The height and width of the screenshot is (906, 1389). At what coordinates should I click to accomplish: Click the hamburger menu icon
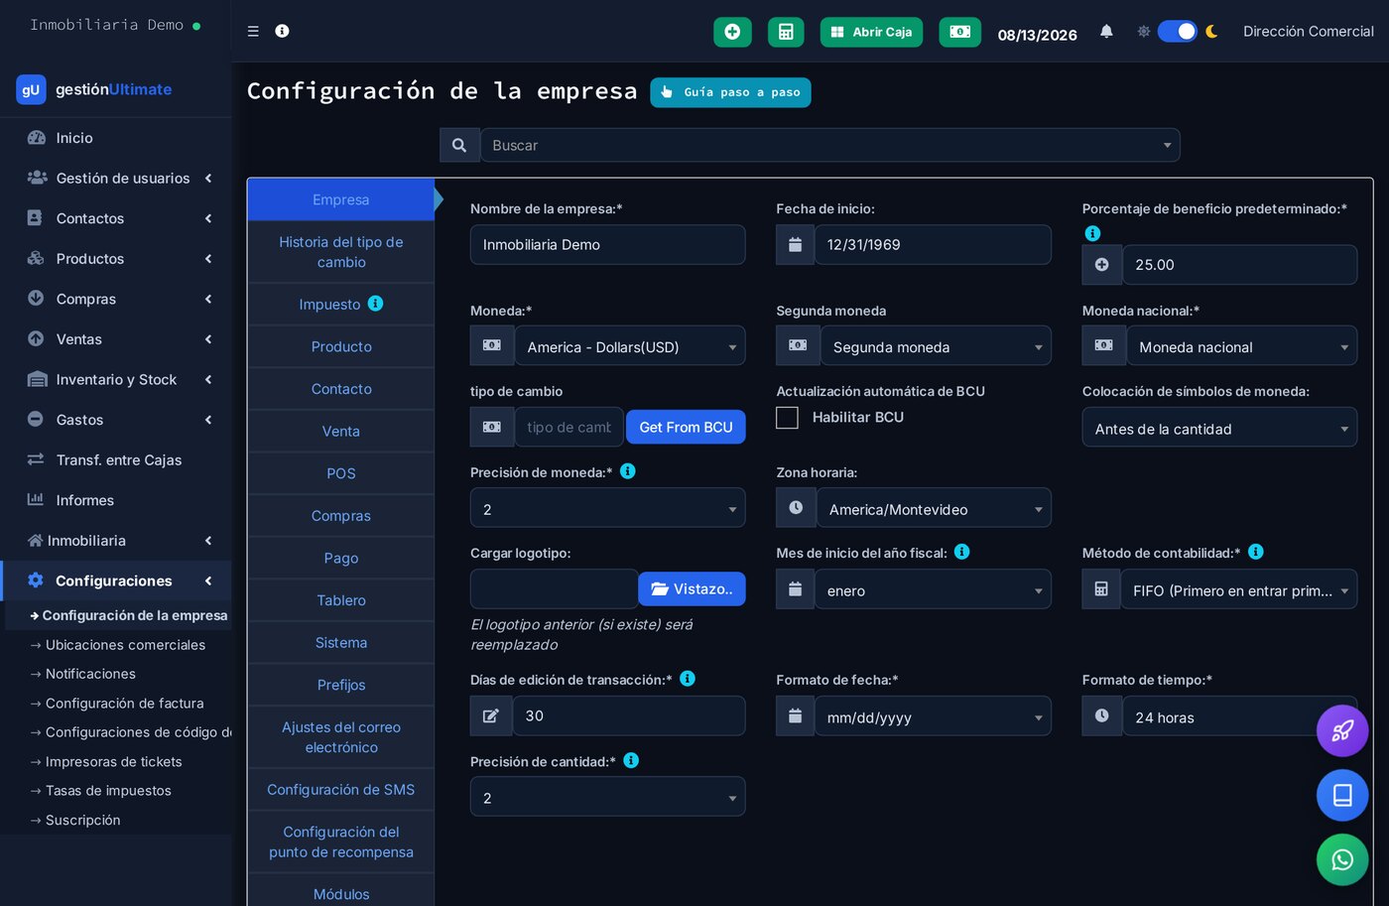(x=253, y=31)
